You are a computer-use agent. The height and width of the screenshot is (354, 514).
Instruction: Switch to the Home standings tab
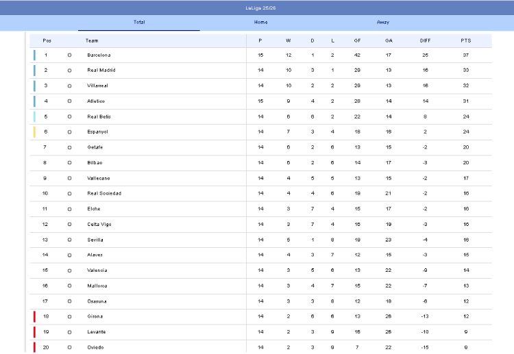[260, 23]
